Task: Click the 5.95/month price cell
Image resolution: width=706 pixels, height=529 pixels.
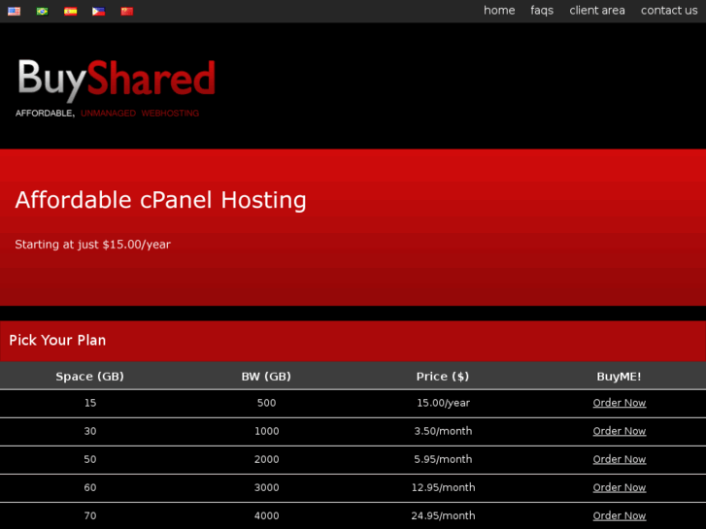Action: click(443, 460)
